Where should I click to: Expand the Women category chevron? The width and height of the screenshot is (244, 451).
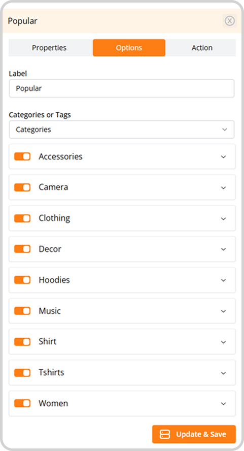[223, 404]
